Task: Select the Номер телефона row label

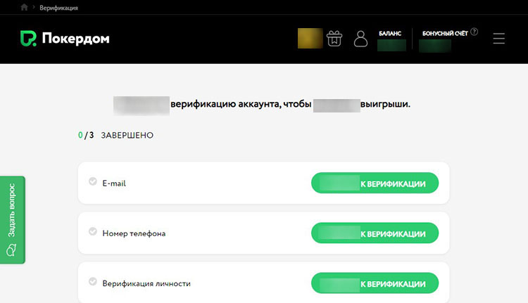Action: [x=134, y=233]
